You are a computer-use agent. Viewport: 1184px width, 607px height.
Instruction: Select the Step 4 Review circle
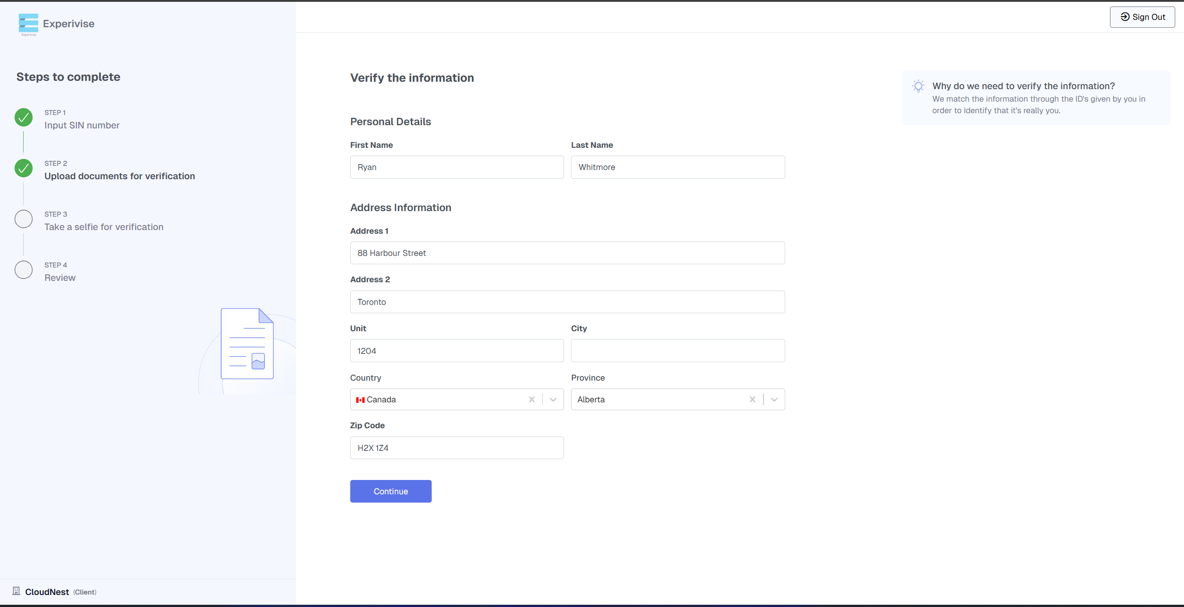click(x=24, y=270)
